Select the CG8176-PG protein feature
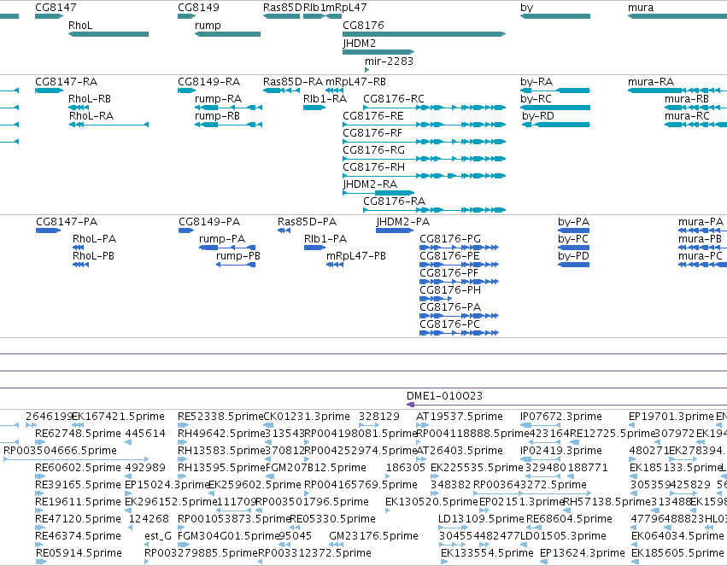The image size is (727, 566). coord(459,248)
